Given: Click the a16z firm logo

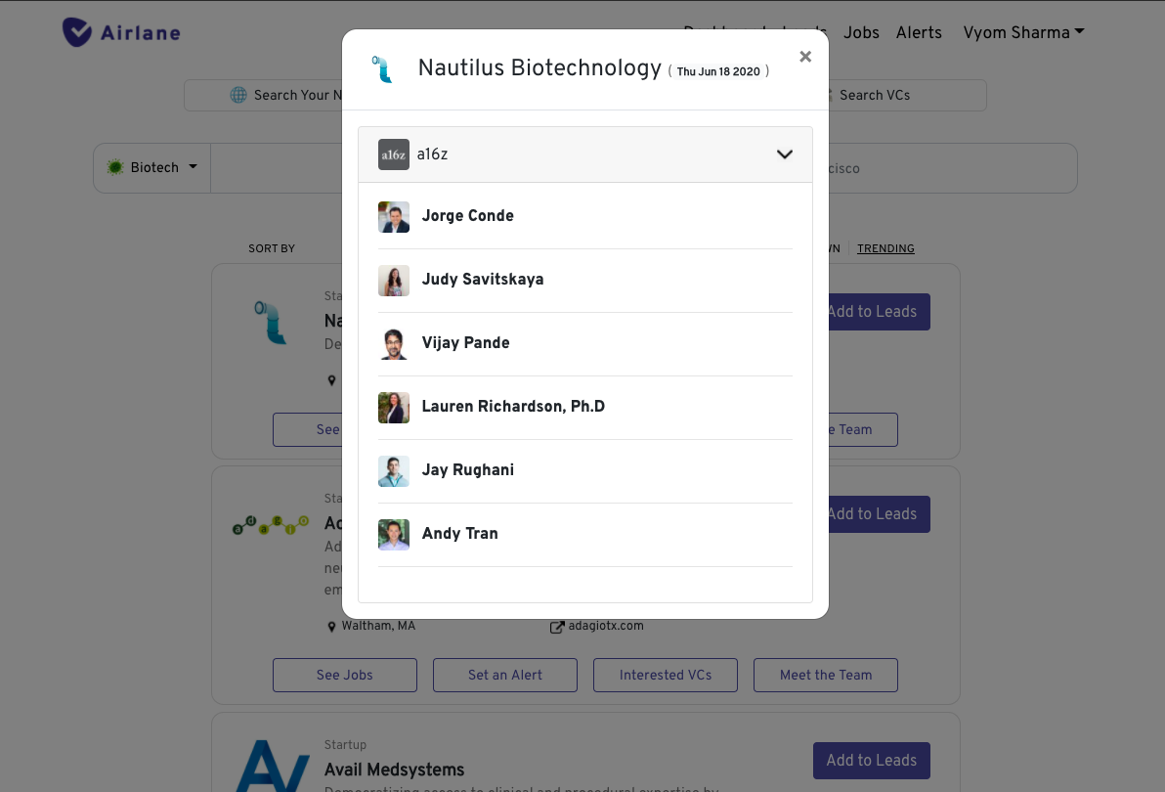Looking at the screenshot, I should coord(394,154).
